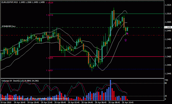Select the '#26484383 buy' order label
Viewport: 172px width, 104px height.
tap(9, 26)
